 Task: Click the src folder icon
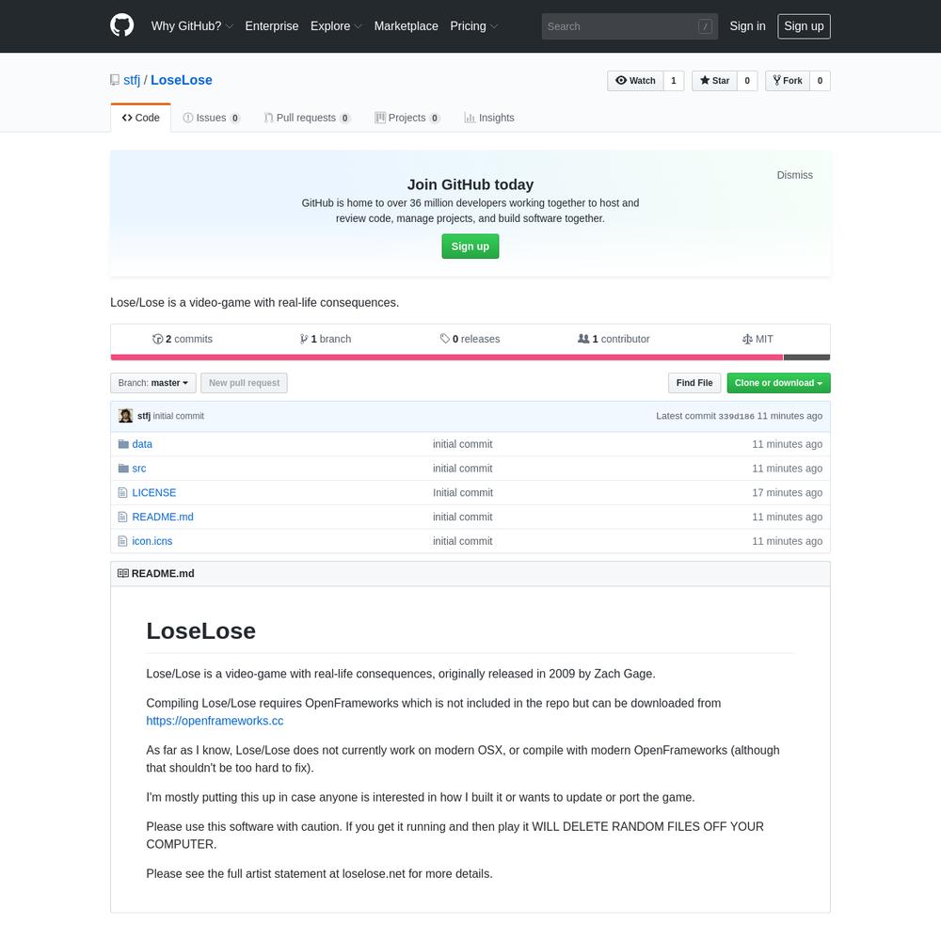pyautogui.click(x=123, y=468)
